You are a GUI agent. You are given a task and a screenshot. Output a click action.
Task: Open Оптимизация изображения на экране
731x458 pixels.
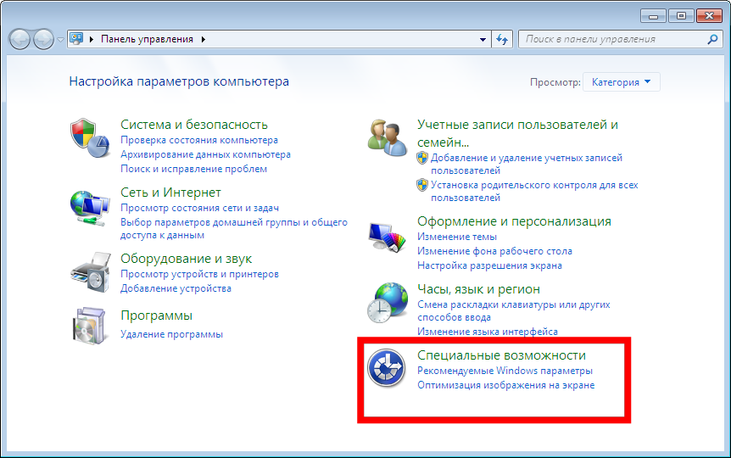tap(505, 385)
